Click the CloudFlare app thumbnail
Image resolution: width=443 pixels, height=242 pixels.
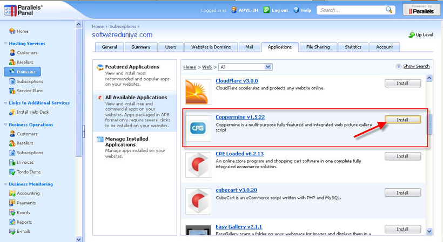[198, 92]
